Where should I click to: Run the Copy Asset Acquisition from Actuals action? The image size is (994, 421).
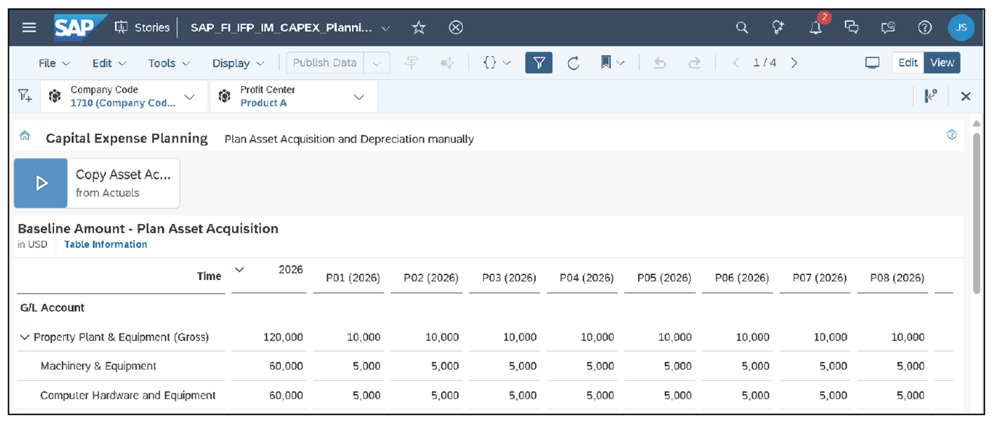click(x=40, y=182)
